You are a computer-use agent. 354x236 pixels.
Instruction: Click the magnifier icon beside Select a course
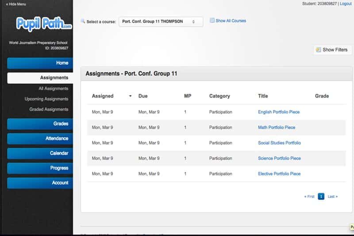pyautogui.click(x=83, y=21)
